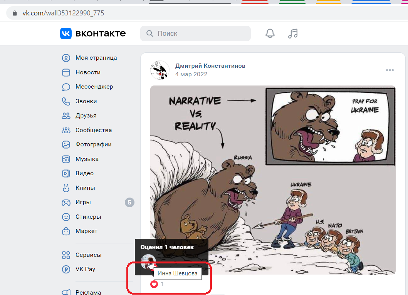Open VK Pay in the sidebar
This screenshot has height=295, width=408.
coord(86,269)
